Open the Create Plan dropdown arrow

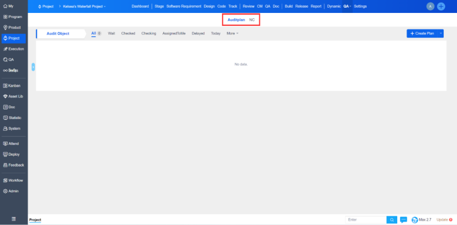(441, 33)
